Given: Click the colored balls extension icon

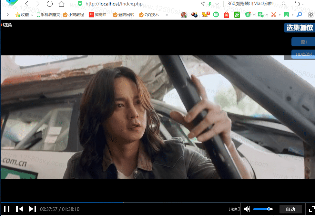Looking at the screenshot, I should pos(194,14).
